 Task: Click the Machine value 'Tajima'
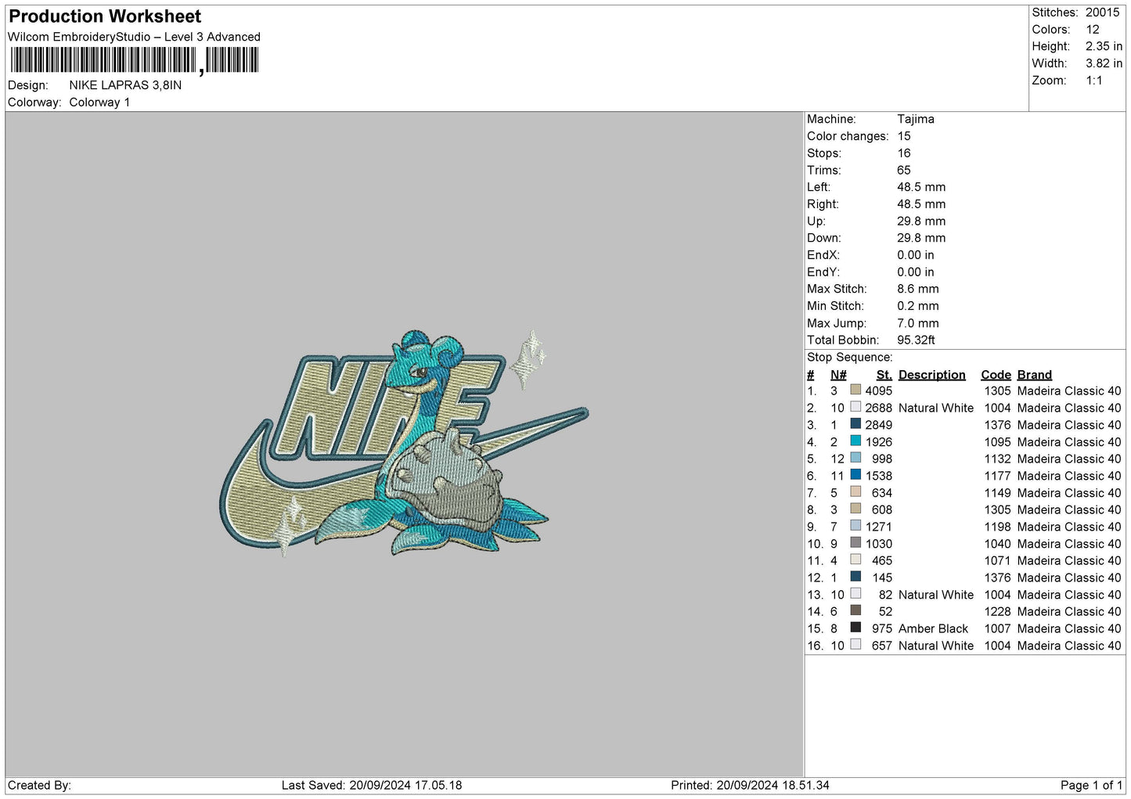916,119
